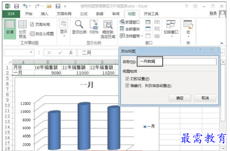Click cell containing 11000
230x151 pixels.
tap(76, 73)
